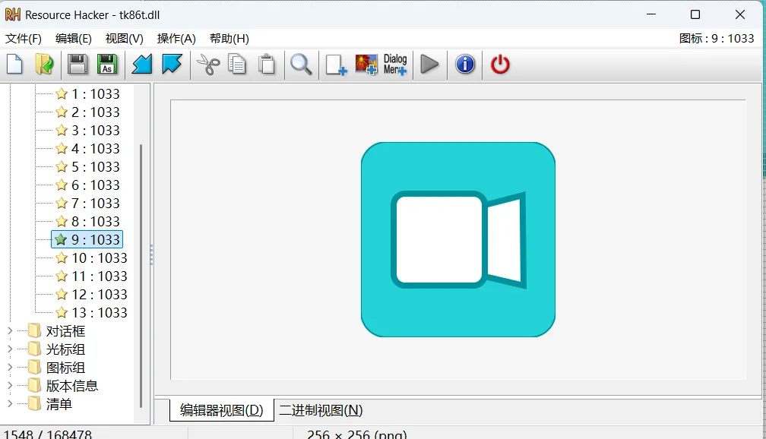766x439 pixels.
Task: Open a file with the folder icon
Action: tap(44, 65)
